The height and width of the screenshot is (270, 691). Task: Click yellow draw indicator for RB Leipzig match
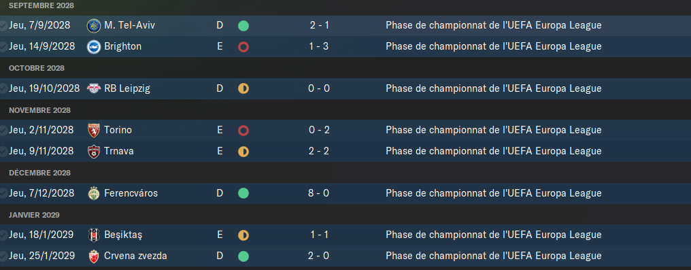[x=243, y=88]
